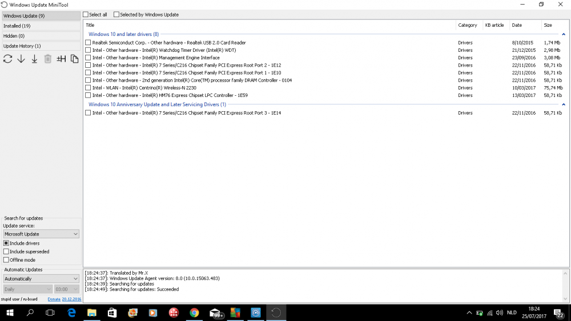Image resolution: width=571 pixels, height=321 pixels.
Task: Launch Microsoft Edge from taskbar
Action: tap(72, 312)
